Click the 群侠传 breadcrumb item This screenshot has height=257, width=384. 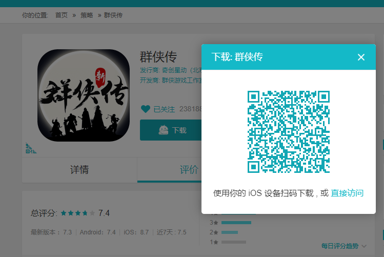click(x=113, y=15)
